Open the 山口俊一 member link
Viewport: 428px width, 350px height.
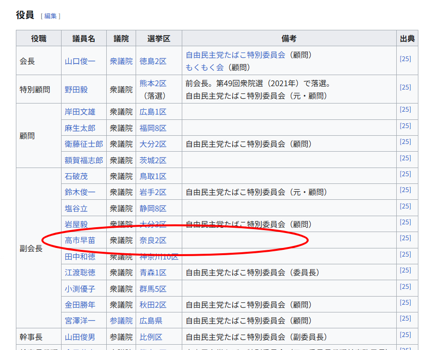(x=80, y=61)
